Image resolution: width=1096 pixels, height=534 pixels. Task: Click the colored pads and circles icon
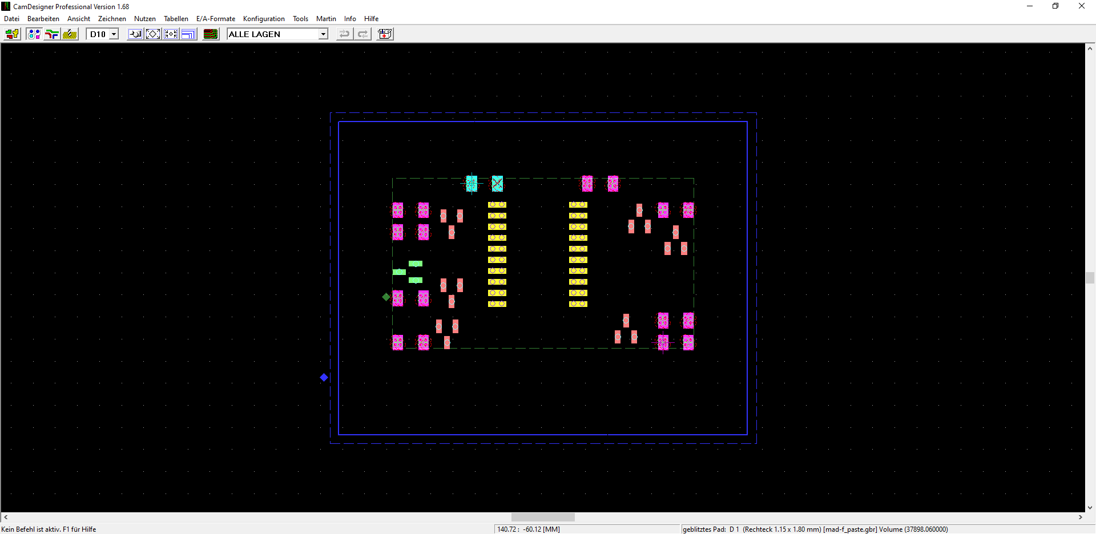coord(34,34)
